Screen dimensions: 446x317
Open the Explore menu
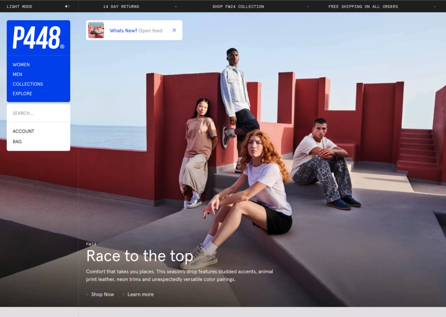click(22, 93)
